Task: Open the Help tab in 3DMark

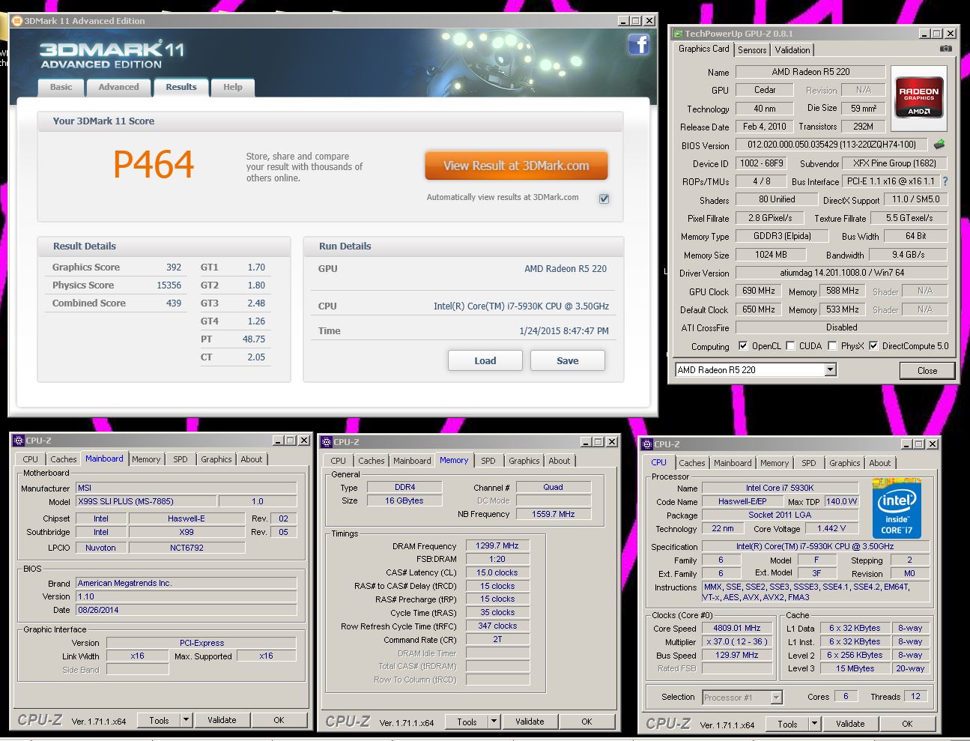Action: [233, 87]
